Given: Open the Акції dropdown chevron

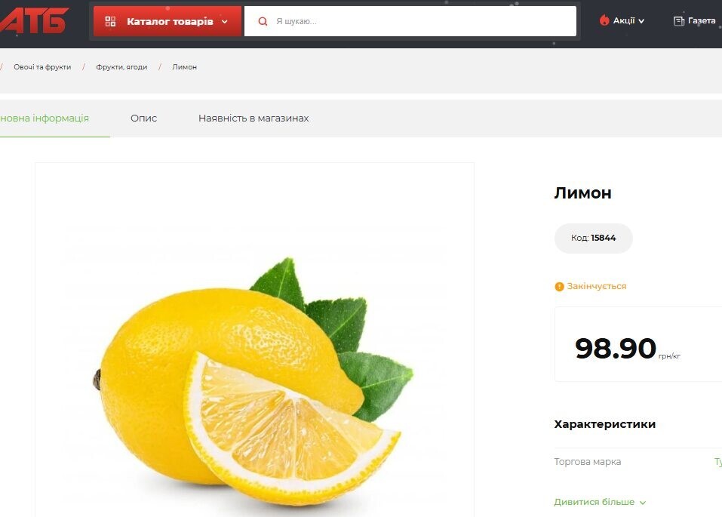Looking at the screenshot, I should pos(641,21).
